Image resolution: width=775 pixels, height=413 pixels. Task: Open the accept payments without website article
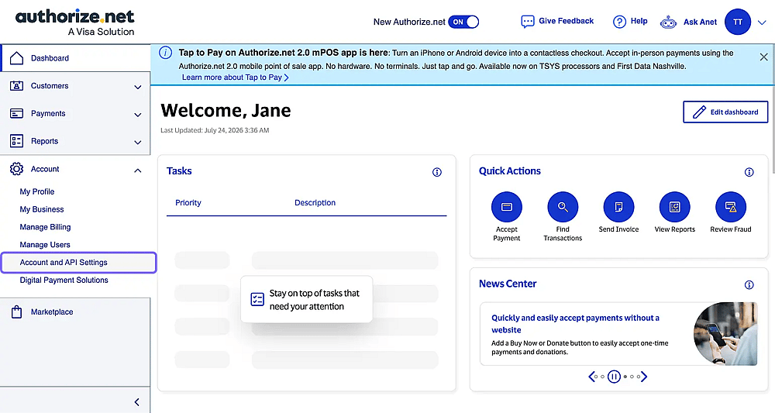pyautogui.click(x=575, y=324)
